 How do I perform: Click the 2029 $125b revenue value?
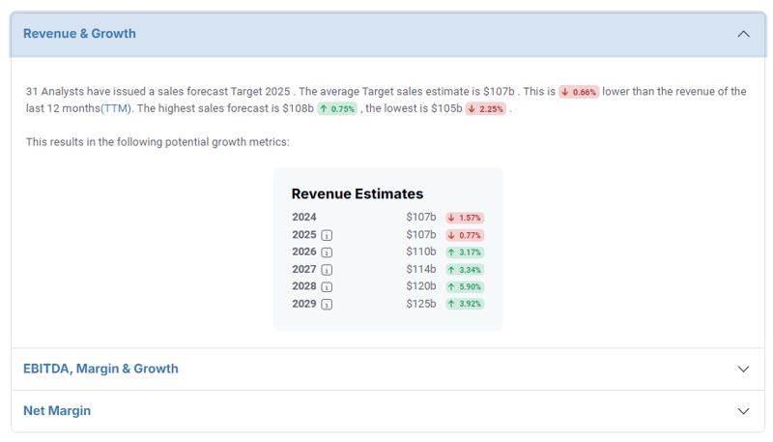421,304
